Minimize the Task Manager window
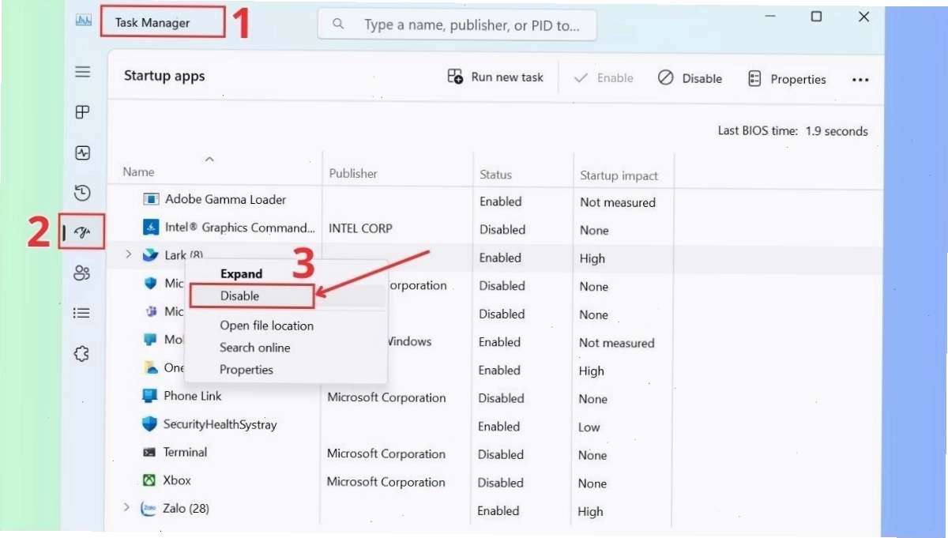The height and width of the screenshot is (538, 948). (x=769, y=17)
